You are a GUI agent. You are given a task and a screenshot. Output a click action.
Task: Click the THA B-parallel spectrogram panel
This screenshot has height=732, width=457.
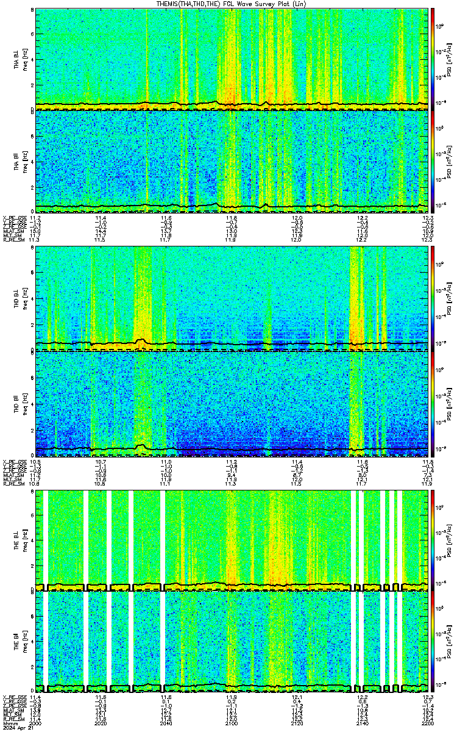[230, 162]
